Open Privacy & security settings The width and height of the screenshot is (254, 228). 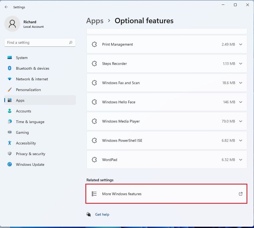click(x=40, y=154)
